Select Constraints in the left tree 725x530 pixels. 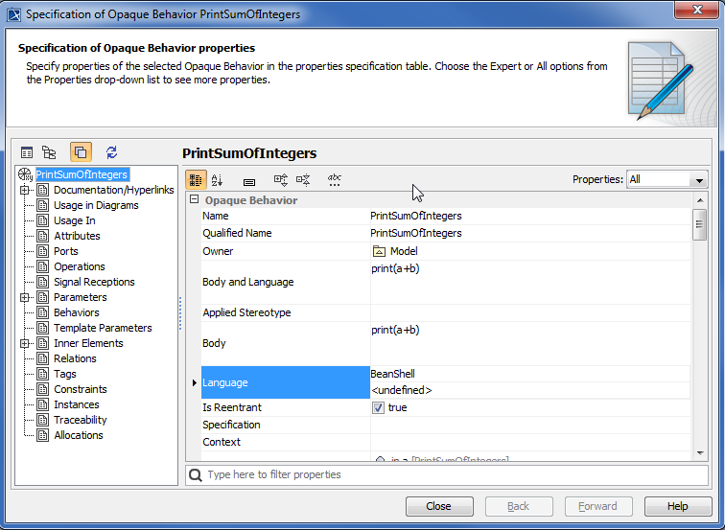[x=80, y=389]
